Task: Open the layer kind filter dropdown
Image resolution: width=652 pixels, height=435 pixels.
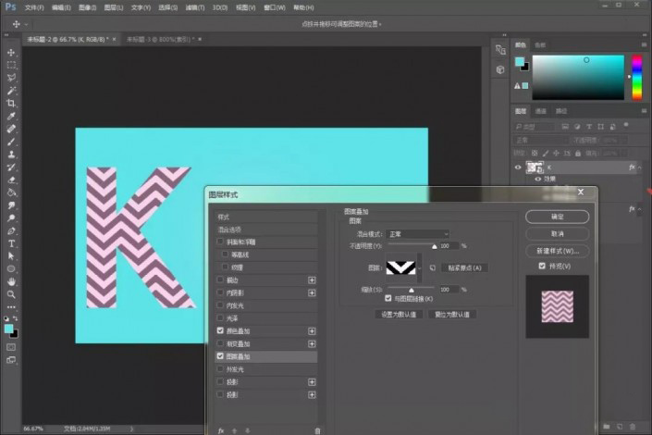Action: click(x=535, y=127)
